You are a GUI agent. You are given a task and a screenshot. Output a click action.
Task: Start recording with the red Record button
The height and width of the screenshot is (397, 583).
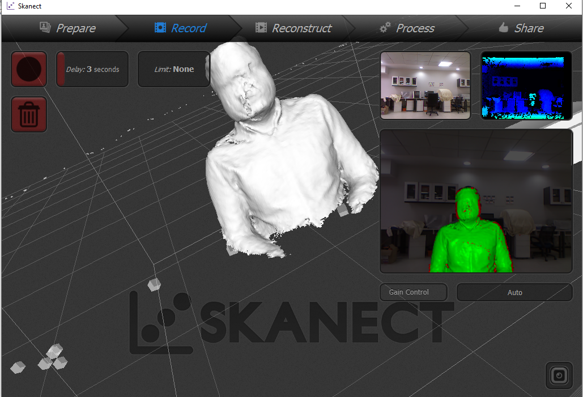29,69
